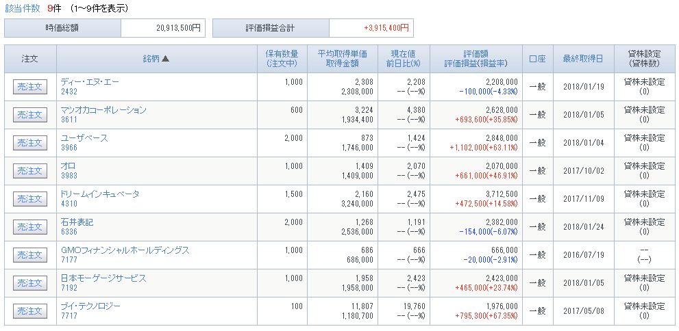Click 売注文 button for ドリームインキュベータ
This screenshot has width=679, height=331.
coord(30,199)
